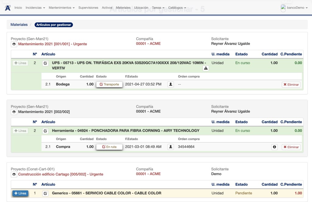Click edit icon for Generico 05661 article

45,193
